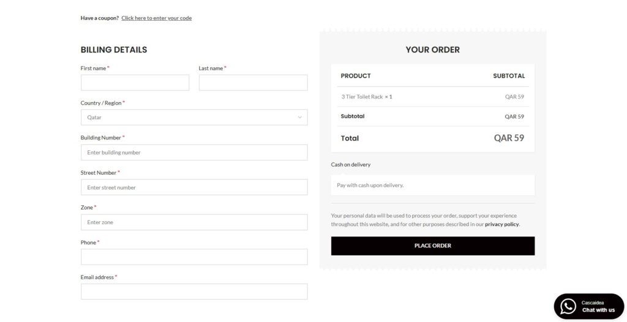Focus the First name field

coord(135,82)
